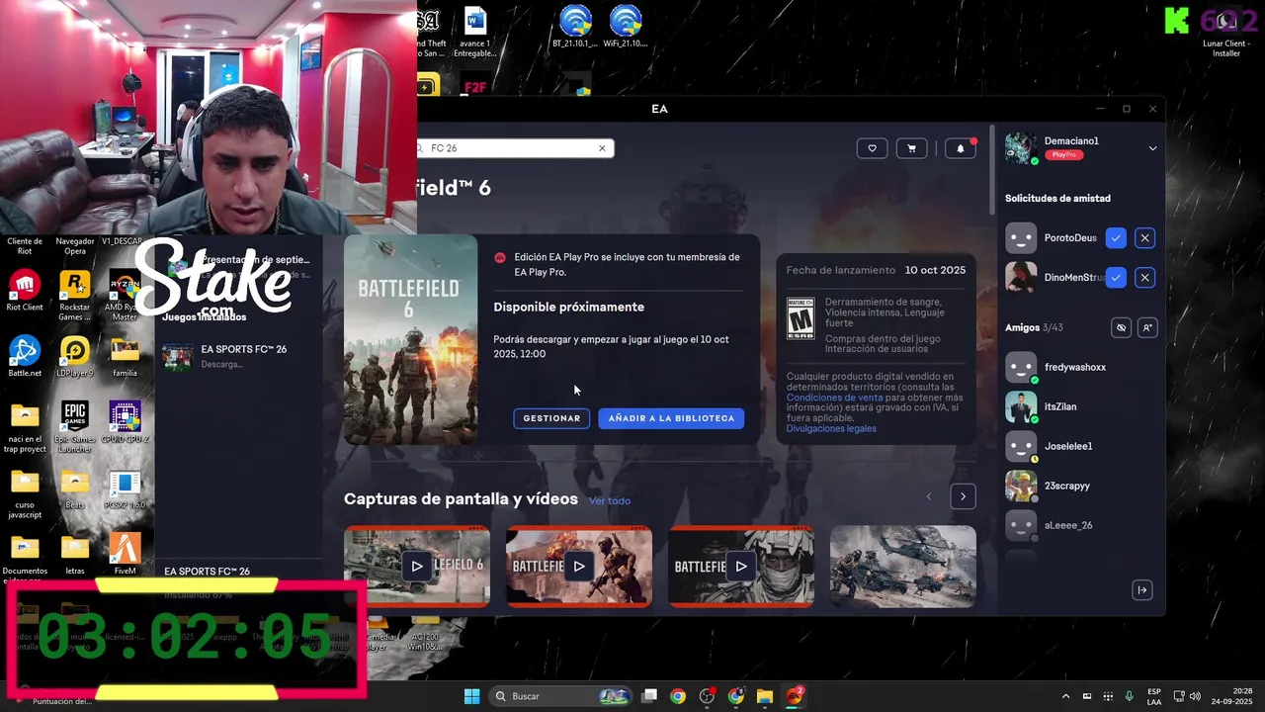Open the ESP LAA language switcher

click(x=1154, y=696)
